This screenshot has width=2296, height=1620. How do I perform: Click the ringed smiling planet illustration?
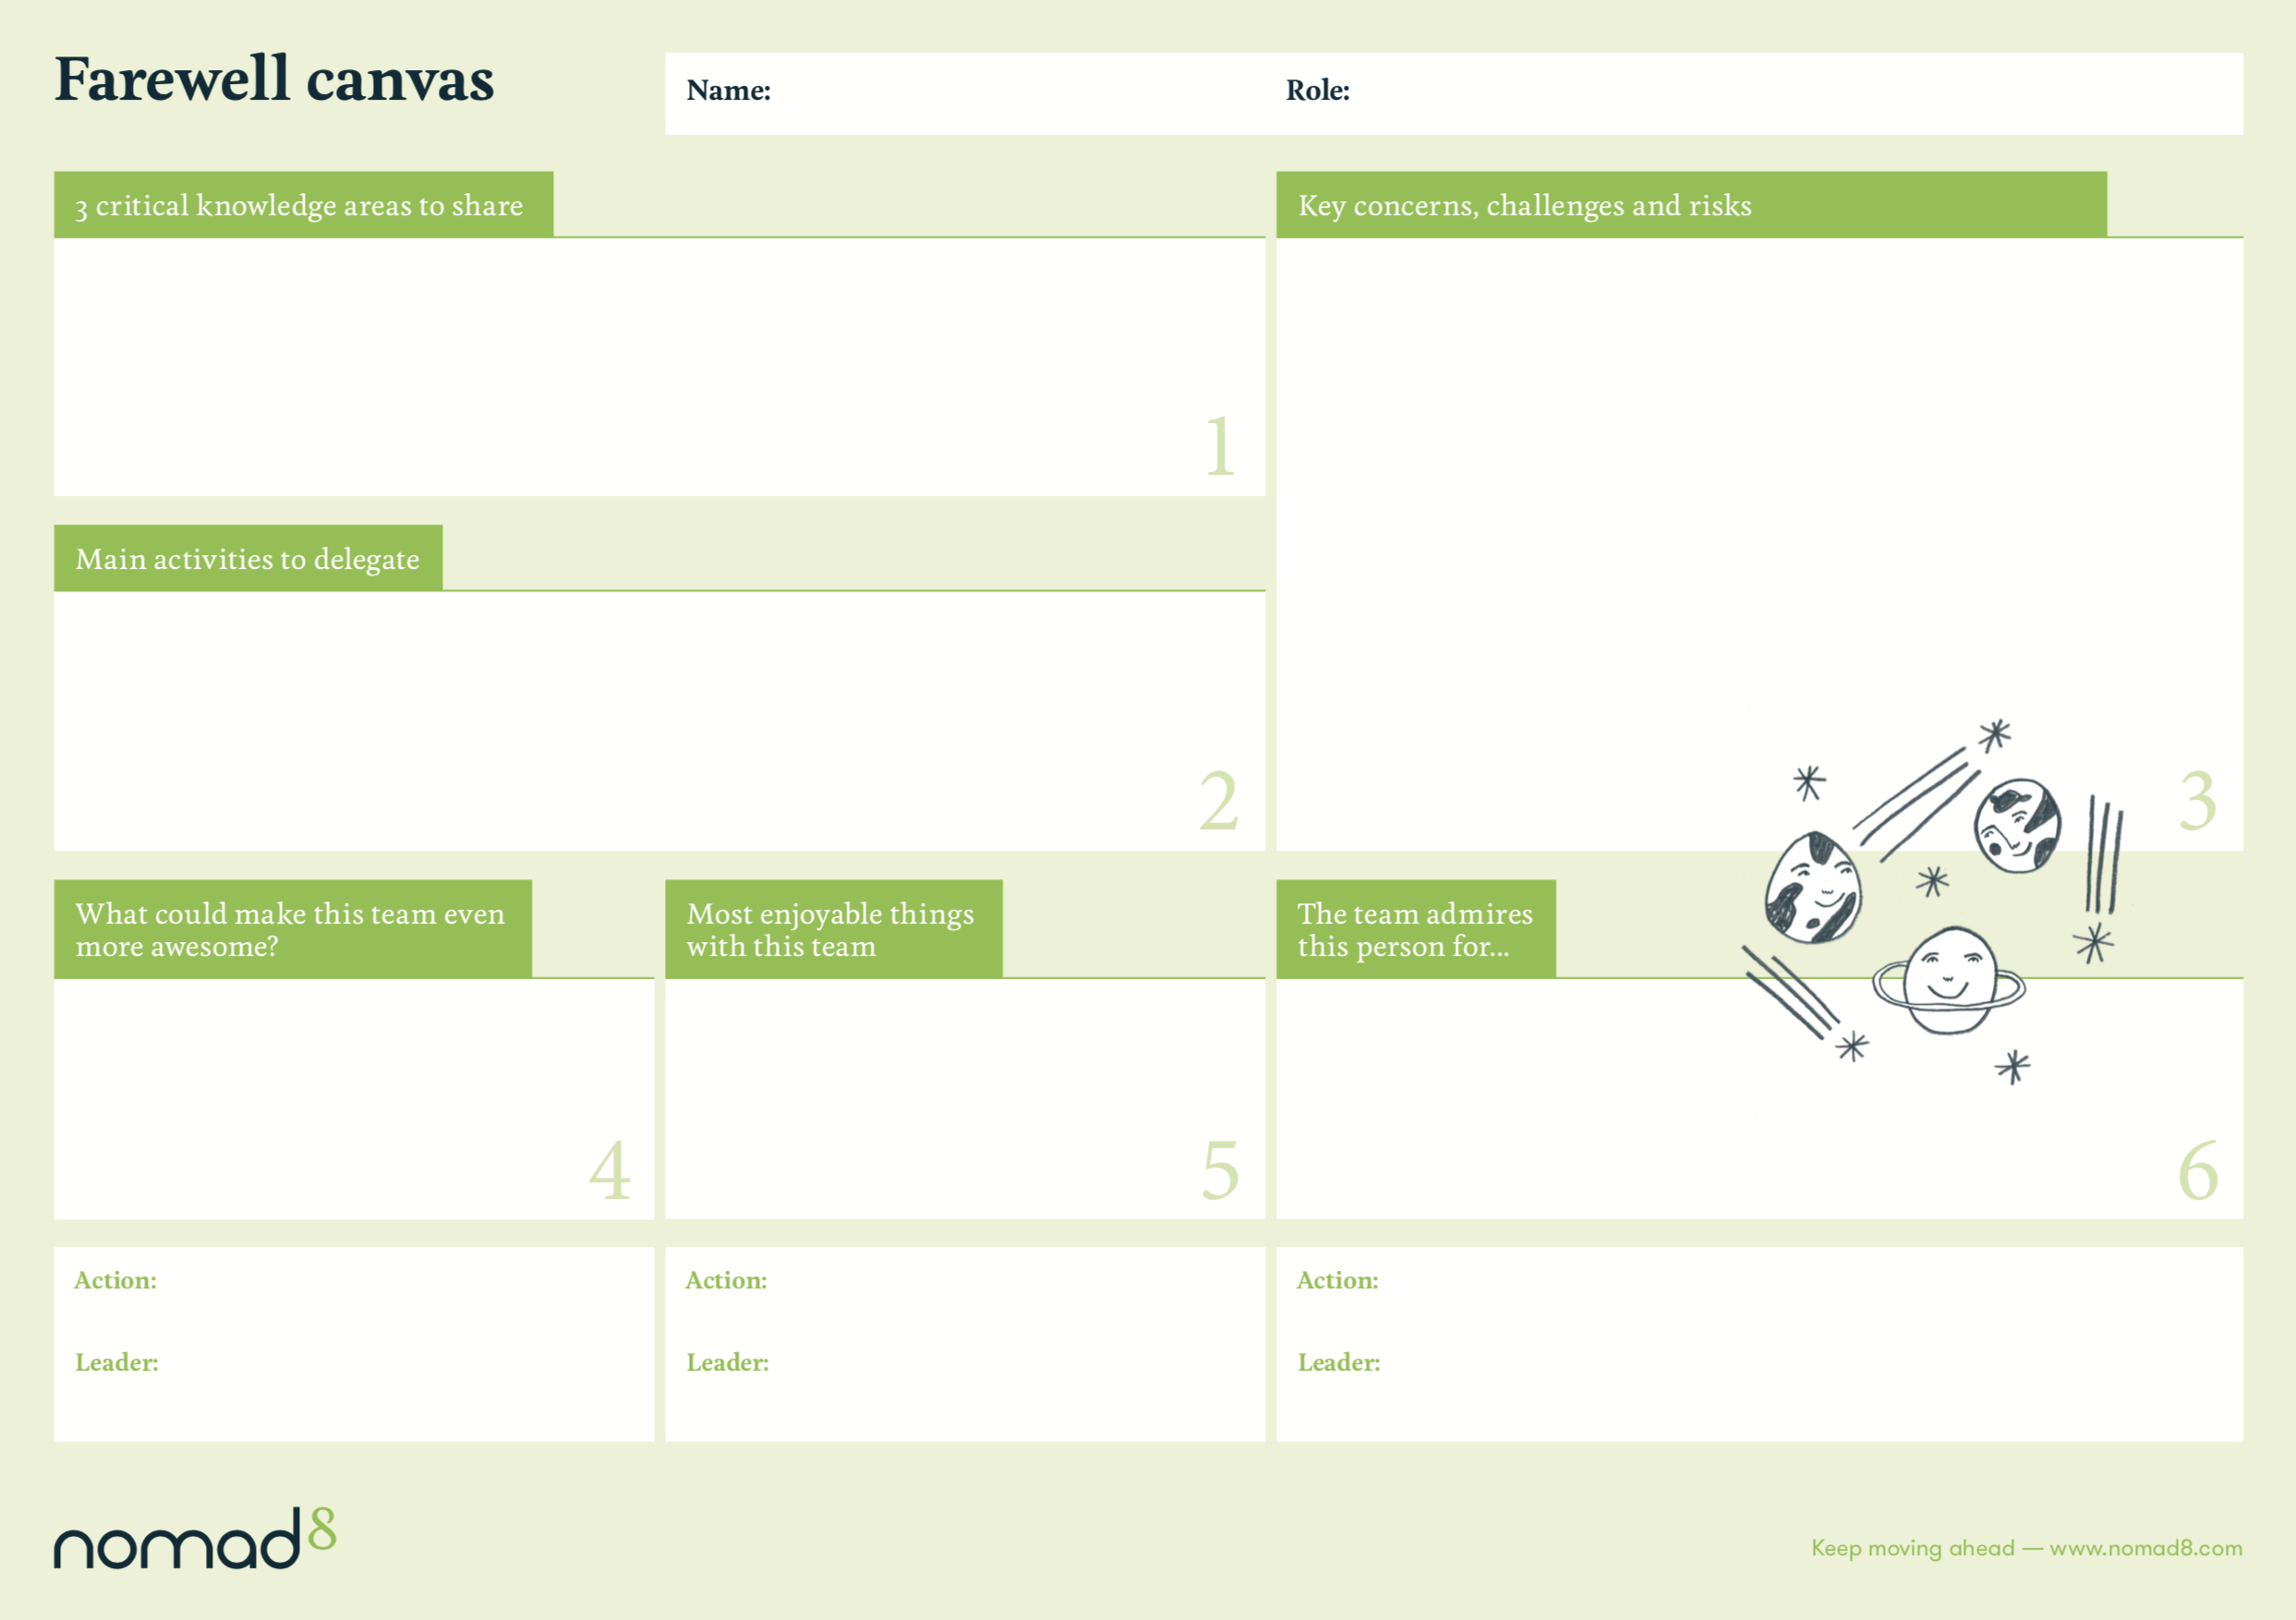point(1948,982)
